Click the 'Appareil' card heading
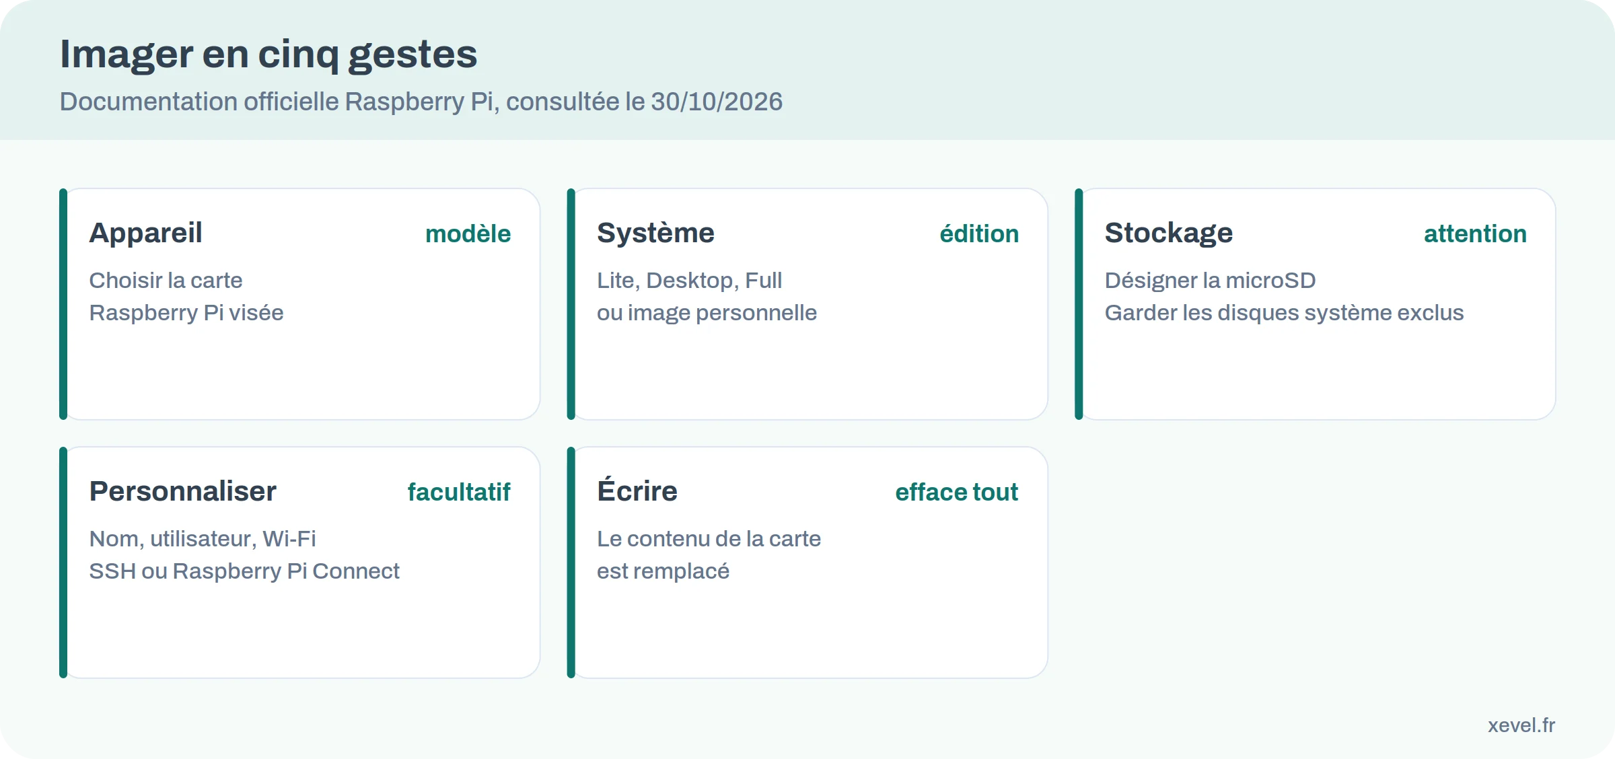This screenshot has width=1615, height=759. [x=145, y=233]
